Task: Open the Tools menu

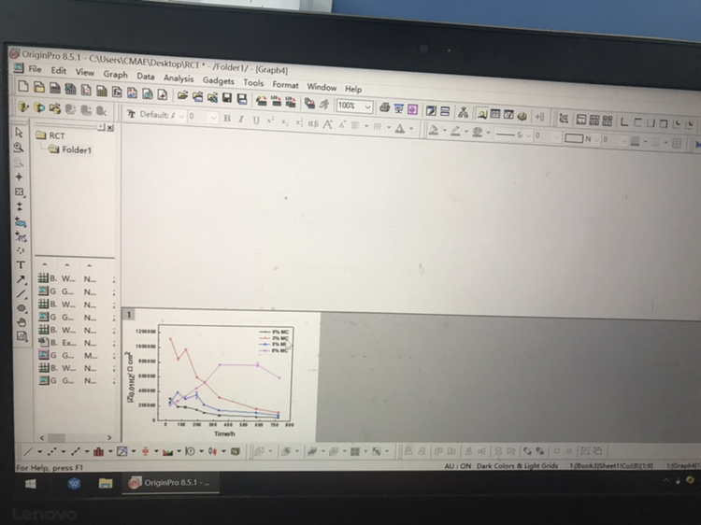Action: (x=253, y=83)
